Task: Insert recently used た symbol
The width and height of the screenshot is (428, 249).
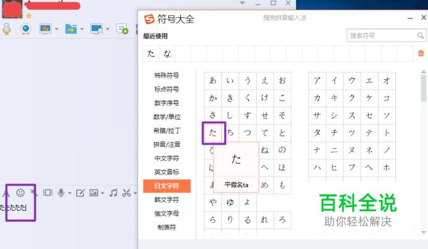Action: click(151, 53)
